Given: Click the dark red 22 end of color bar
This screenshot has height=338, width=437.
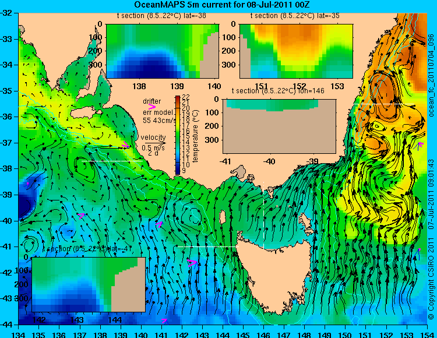Looking at the screenshot, I should pyautogui.click(x=178, y=97).
